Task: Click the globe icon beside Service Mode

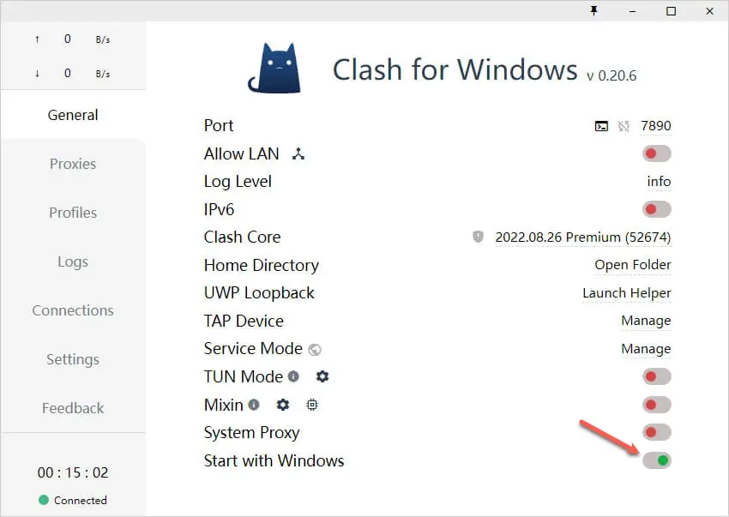Action: [x=314, y=349]
